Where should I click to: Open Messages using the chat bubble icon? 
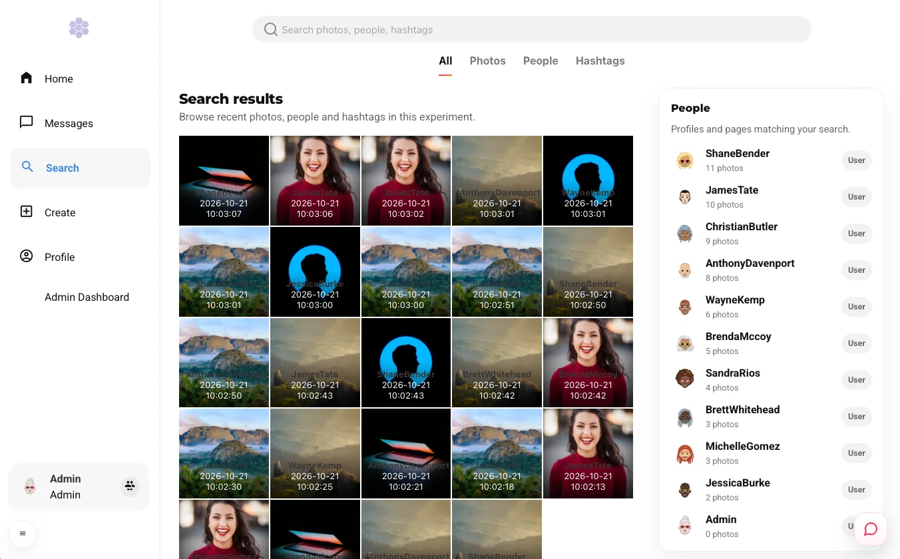tap(27, 122)
